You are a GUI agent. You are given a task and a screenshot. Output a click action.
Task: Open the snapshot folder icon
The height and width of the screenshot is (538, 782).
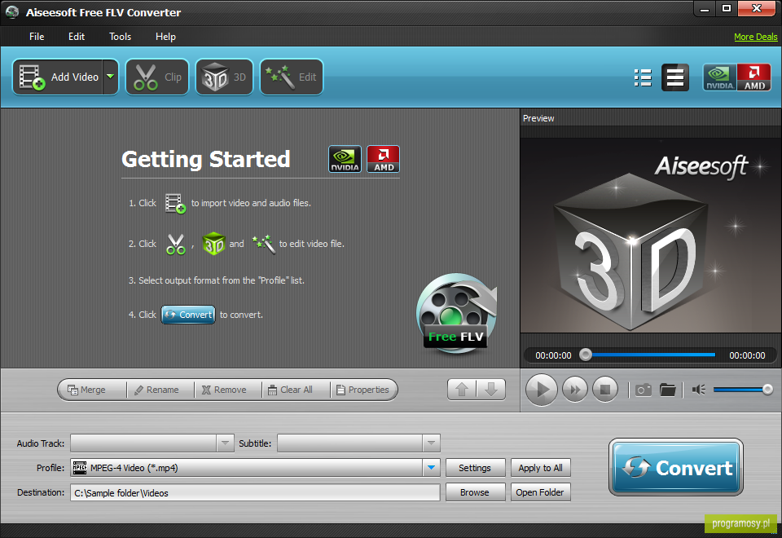(667, 390)
